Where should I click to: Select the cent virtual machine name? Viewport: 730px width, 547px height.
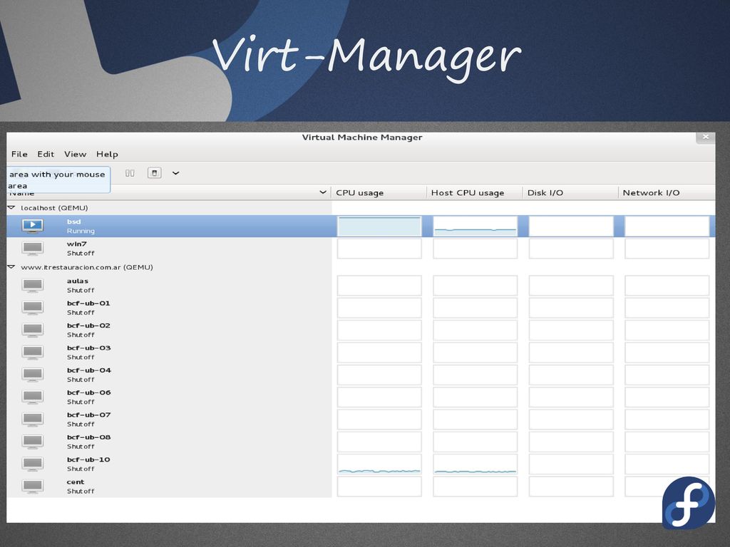click(x=76, y=482)
